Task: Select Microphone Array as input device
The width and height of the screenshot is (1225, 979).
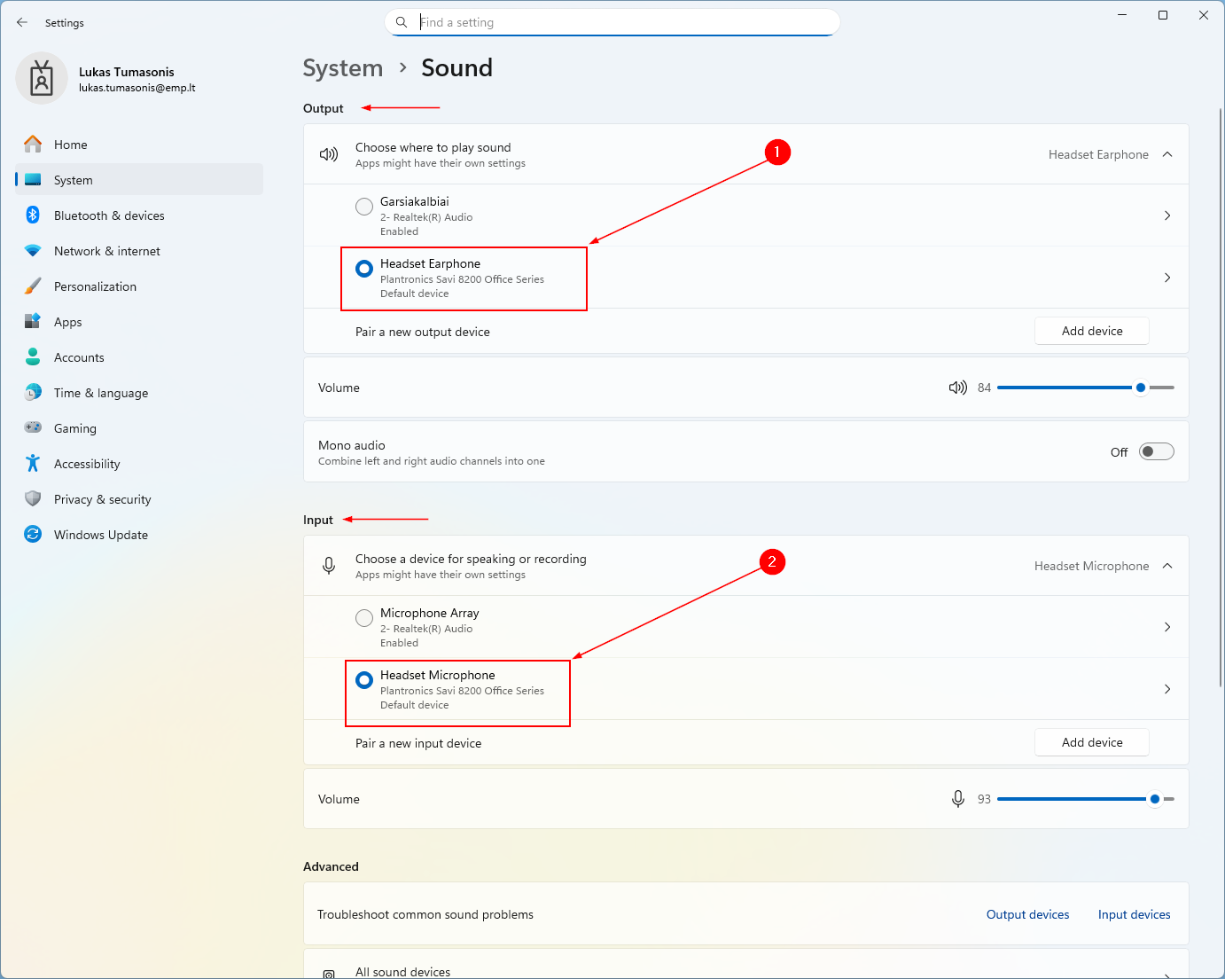Action: (363, 617)
